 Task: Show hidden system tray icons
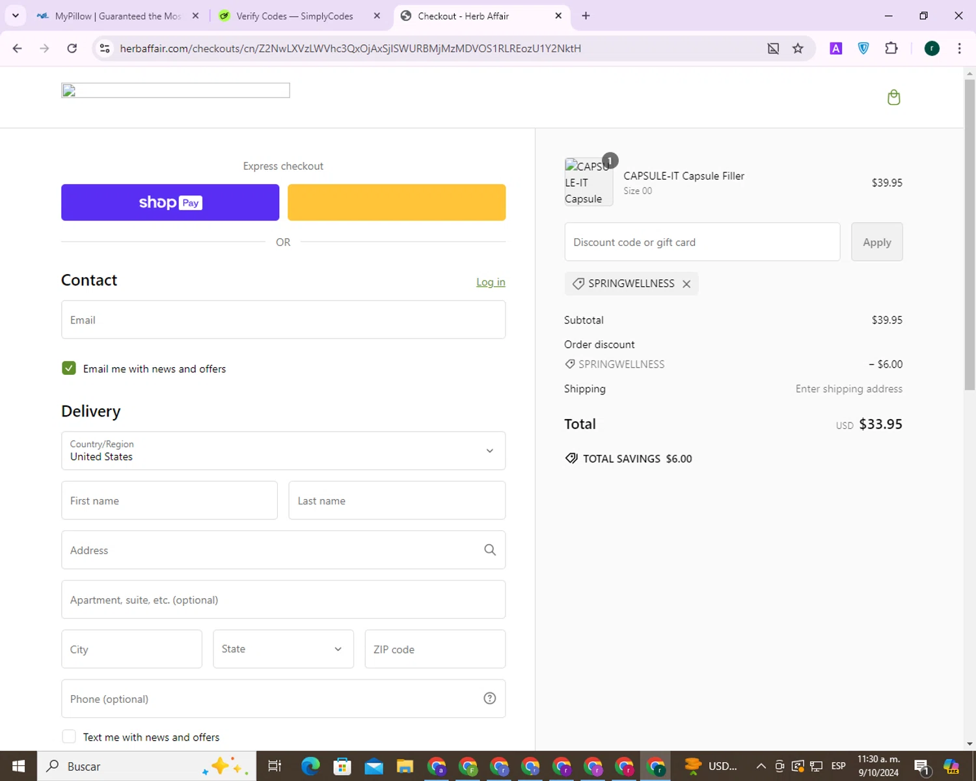point(761,766)
